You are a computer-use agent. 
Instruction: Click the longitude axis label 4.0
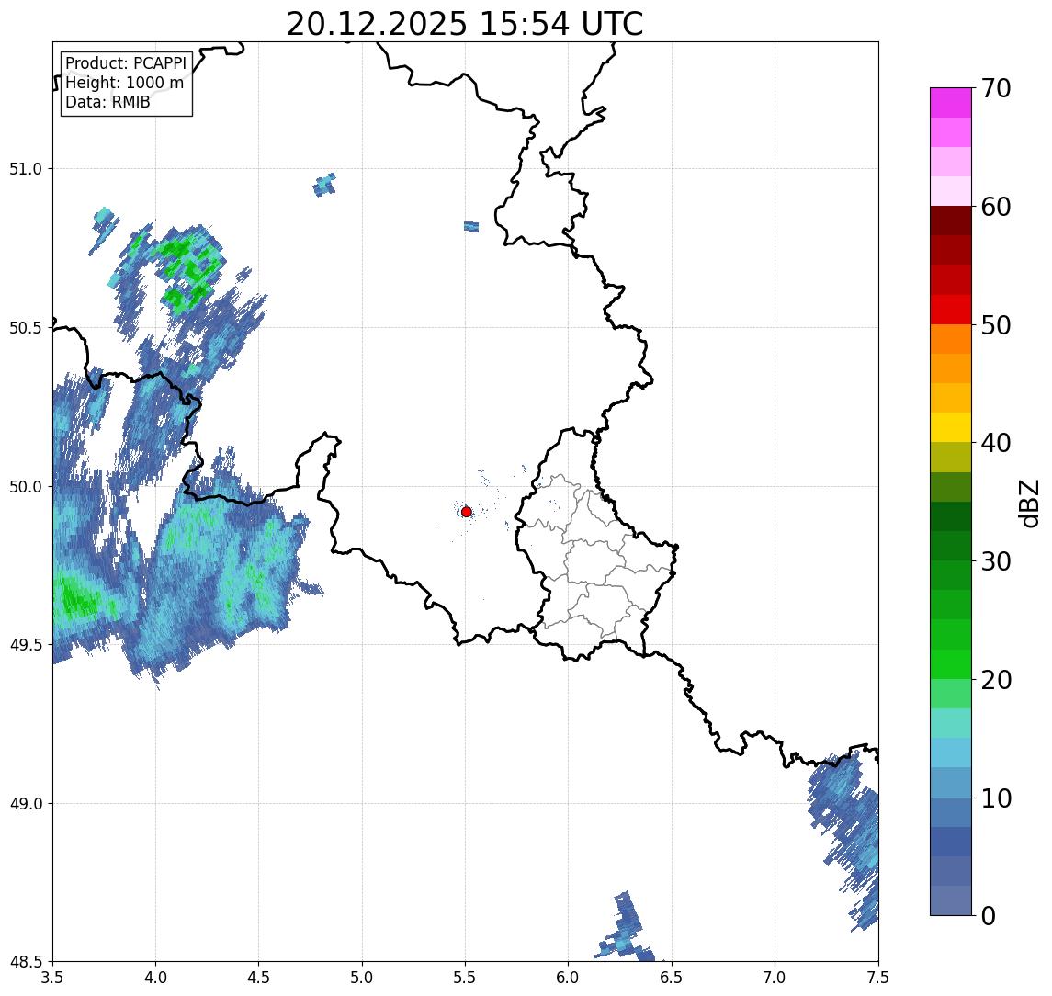pos(155,978)
